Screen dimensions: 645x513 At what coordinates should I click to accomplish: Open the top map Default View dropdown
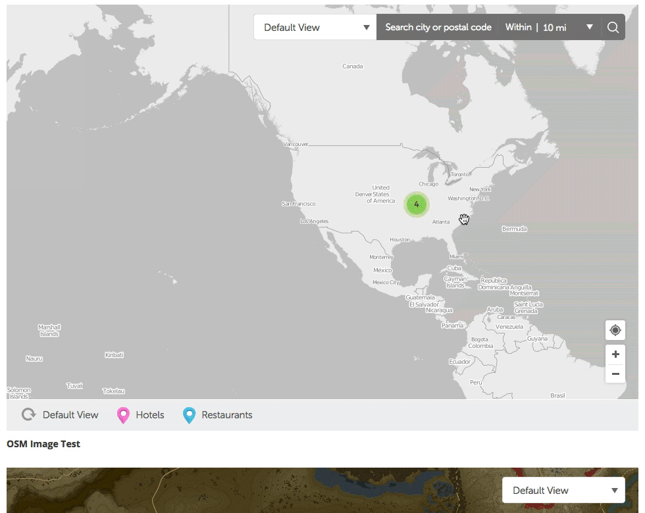coord(315,28)
